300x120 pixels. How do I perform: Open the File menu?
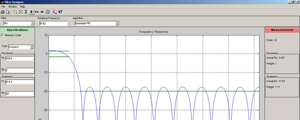tap(3, 6)
